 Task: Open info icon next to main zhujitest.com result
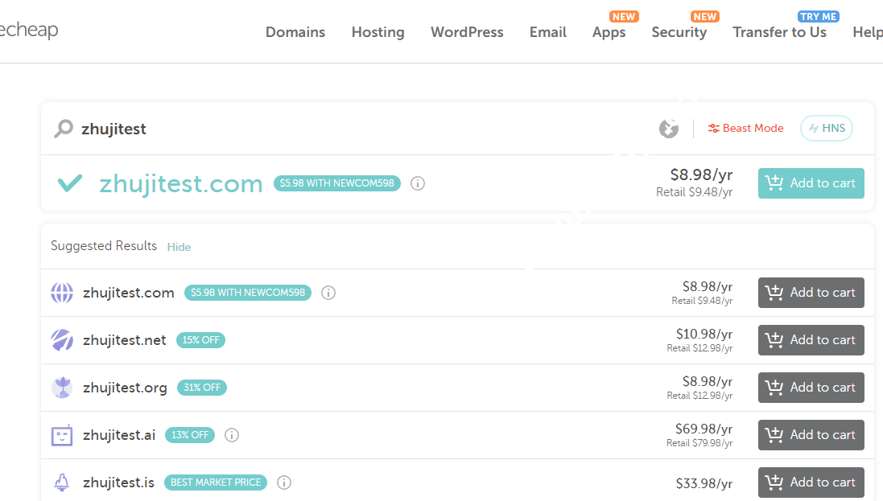pyautogui.click(x=418, y=183)
